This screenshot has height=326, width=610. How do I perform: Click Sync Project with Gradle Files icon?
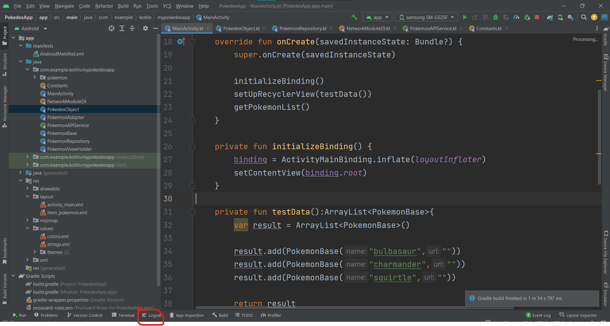(x=550, y=17)
